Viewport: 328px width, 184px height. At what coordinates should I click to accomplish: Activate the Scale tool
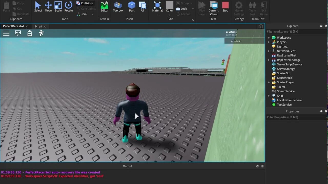[58, 7]
